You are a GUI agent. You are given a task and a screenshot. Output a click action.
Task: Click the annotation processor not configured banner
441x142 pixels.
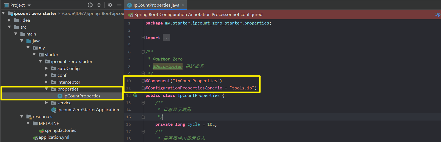click(x=198, y=14)
